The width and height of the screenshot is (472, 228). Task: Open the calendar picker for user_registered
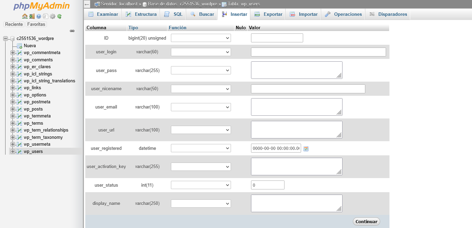[x=306, y=148]
